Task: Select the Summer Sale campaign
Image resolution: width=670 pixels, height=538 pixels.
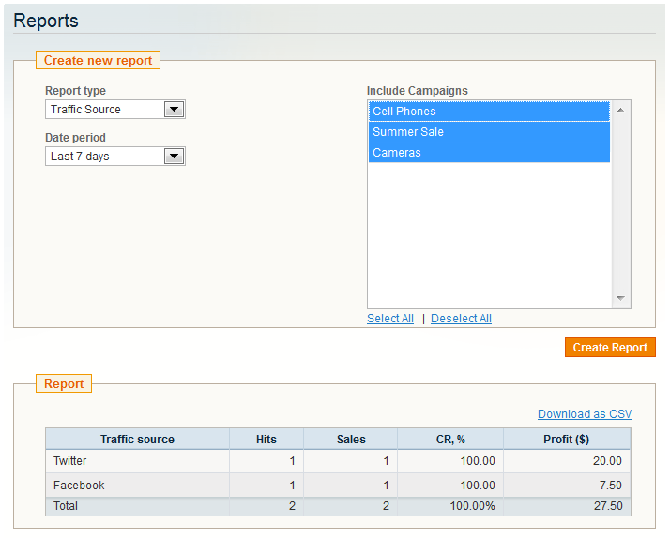Action: pos(489,132)
